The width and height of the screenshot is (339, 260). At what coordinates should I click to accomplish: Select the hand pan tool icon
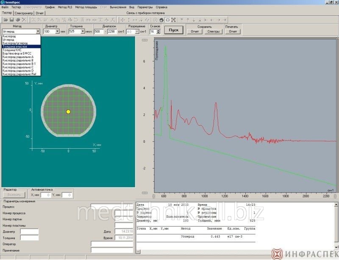click(x=161, y=19)
